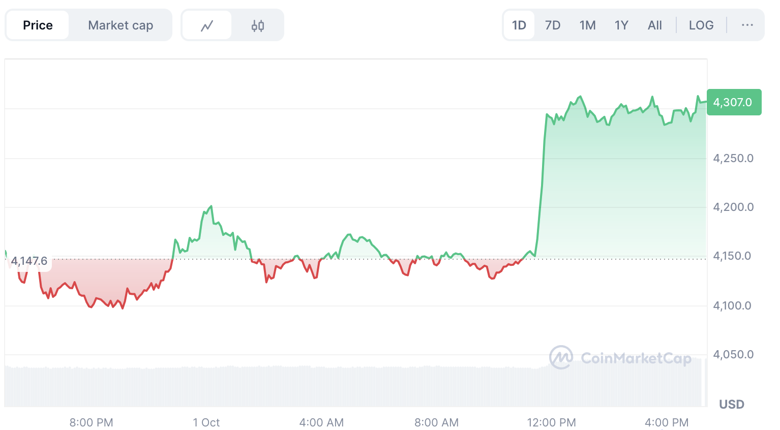Select the Price tab
780x430 pixels.
click(38, 25)
